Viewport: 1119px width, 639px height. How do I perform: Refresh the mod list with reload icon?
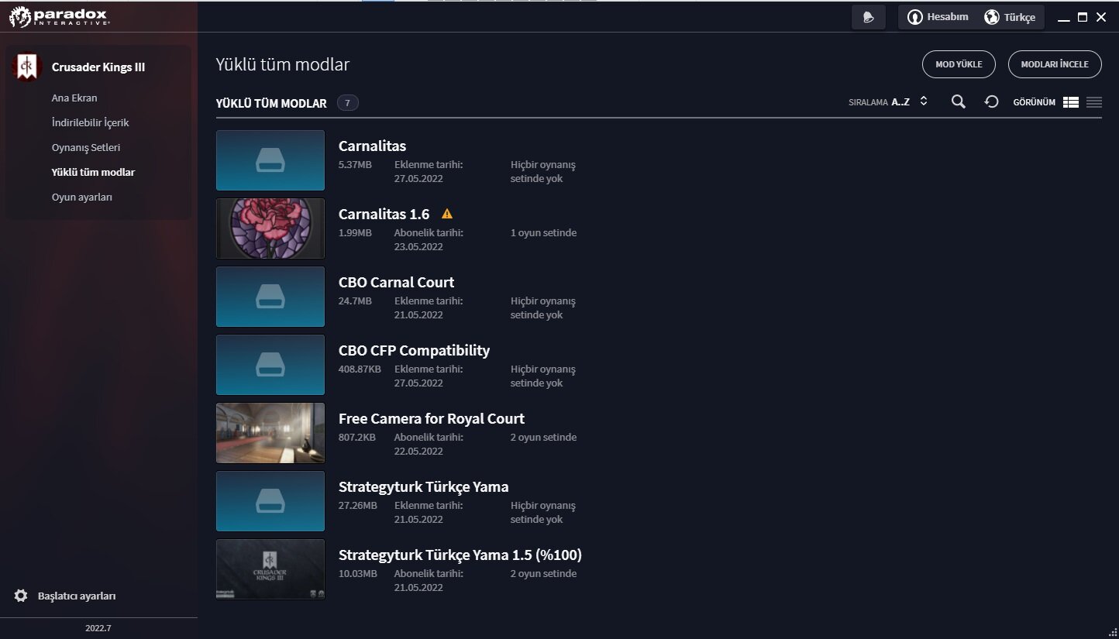click(991, 101)
